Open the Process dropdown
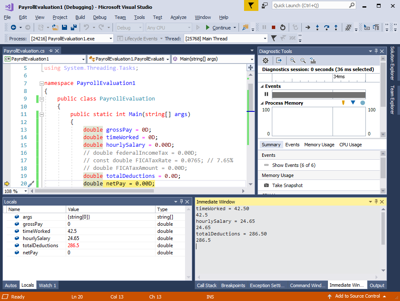Image resolution: width=400 pixels, height=301 pixels. (111, 39)
